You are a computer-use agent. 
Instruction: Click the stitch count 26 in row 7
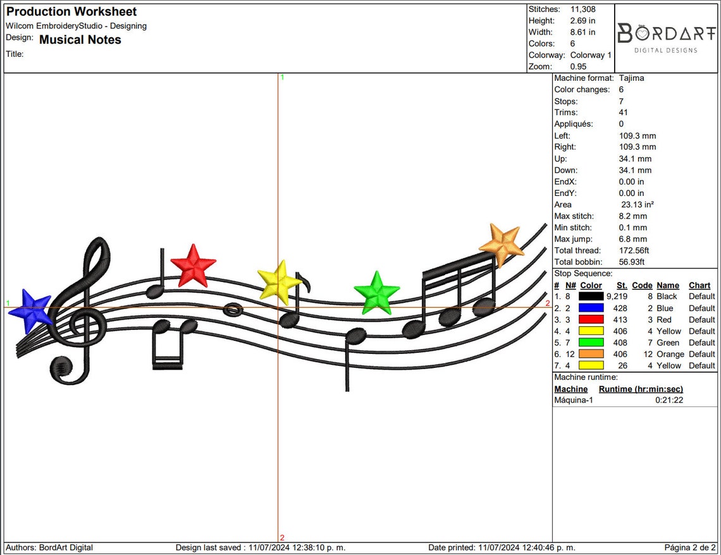[622, 365]
